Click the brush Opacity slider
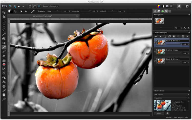 (86, 11)
